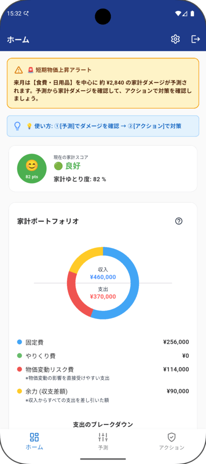Tap the green smiley 82 pts score badge

(32, 169)
